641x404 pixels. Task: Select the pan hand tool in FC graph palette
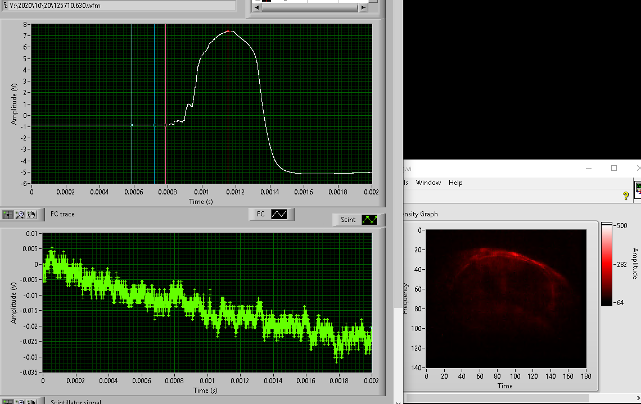click(x=31, y=214)
